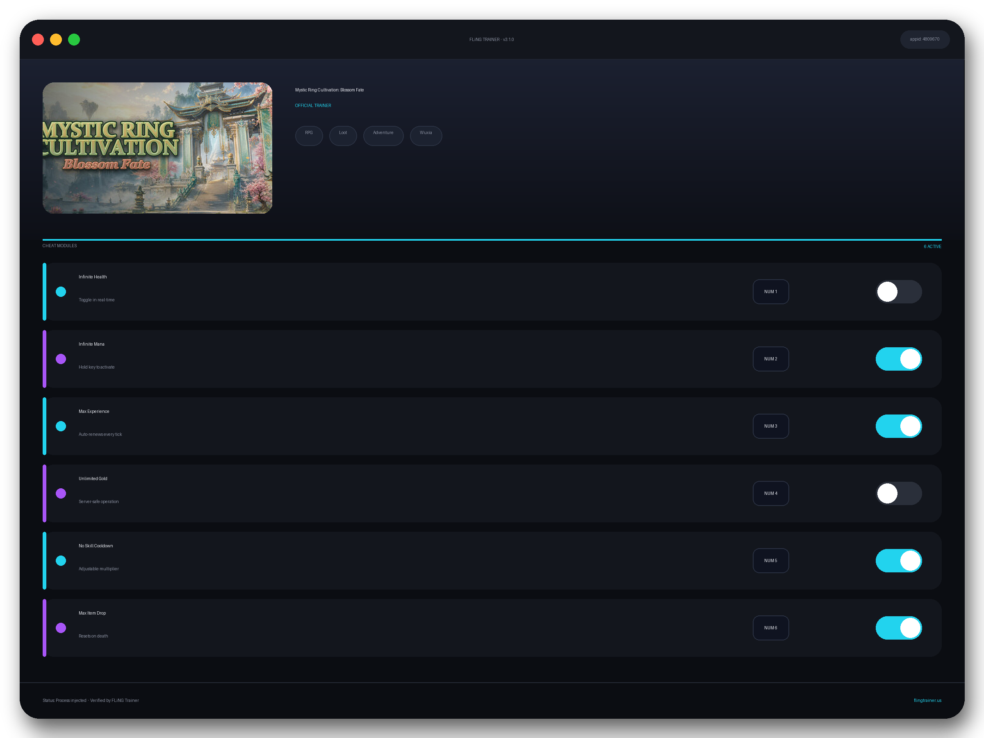Screen dimensions: 984x738
Task: Click the Mystic Ring Cultivation cover image
Action: click(x=157, y=148)
